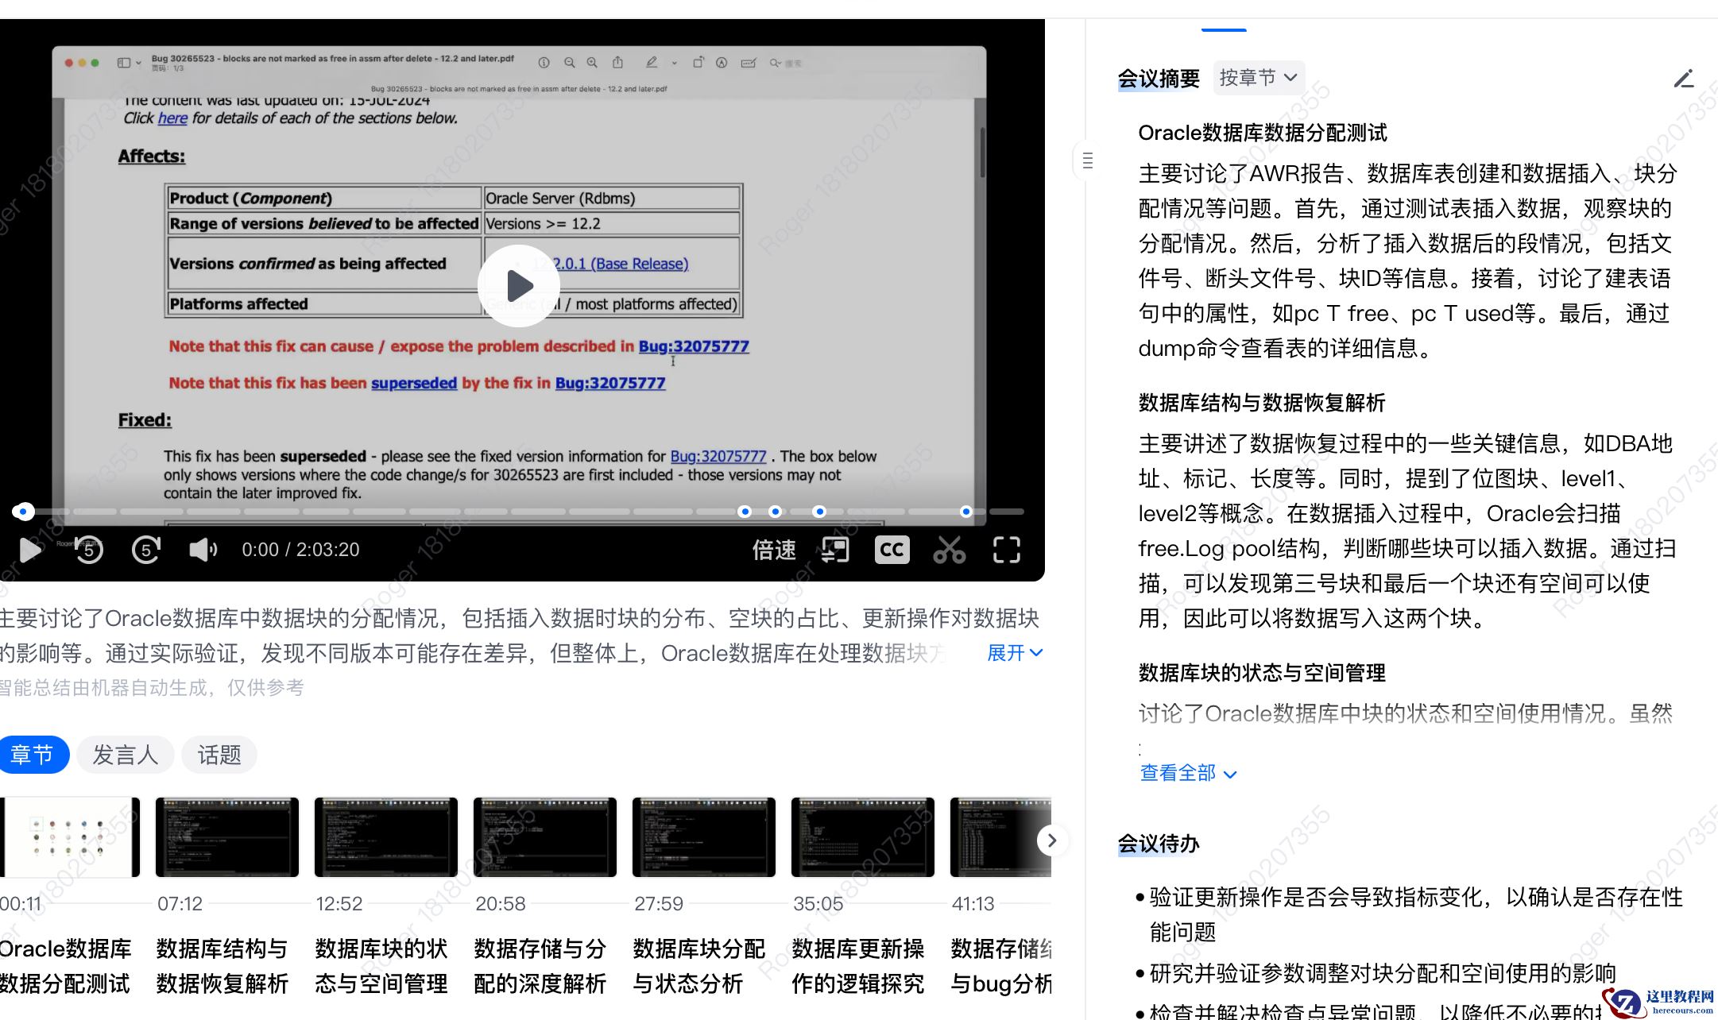Open the 20:58 chapter thumbnail
This screenshot has width=1718, height=1020.
coord(544,837)
